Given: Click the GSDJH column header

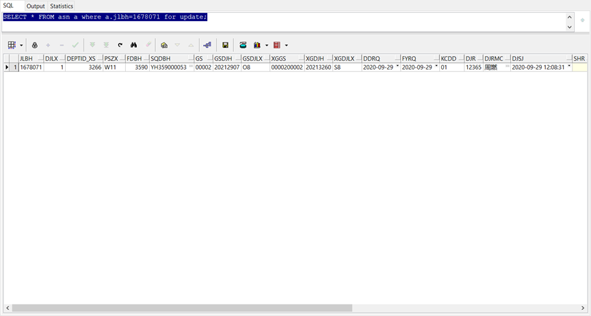Looking at the screenshot, I should [x=227, y=59].
